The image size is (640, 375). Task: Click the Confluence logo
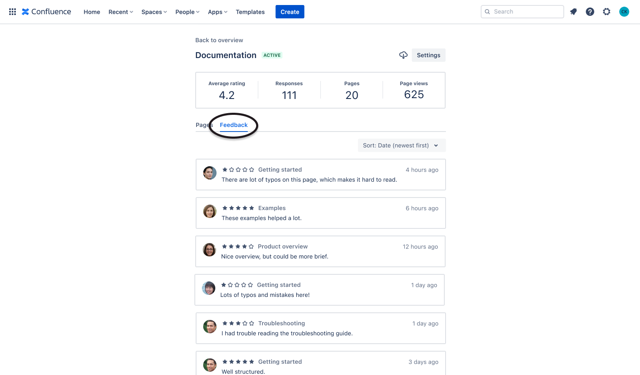click(46, 12)
